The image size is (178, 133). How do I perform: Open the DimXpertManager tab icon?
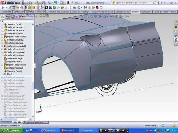click(x=17, y=17)
